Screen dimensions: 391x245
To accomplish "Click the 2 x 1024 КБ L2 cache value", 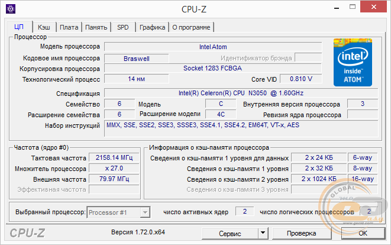I will pos(319,179).
